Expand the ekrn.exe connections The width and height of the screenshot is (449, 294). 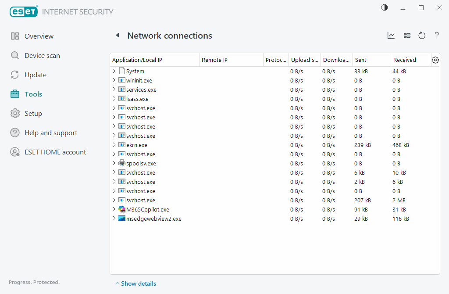coord(114,145)
